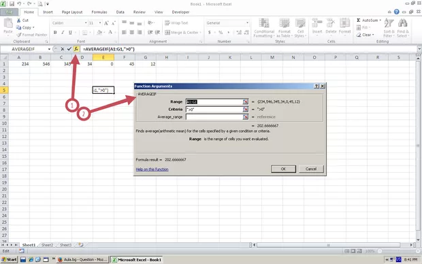Click the AutoSum sigma icon
Image resolution: width=422 pixels, height=264 pixels.
coord(359,20)
